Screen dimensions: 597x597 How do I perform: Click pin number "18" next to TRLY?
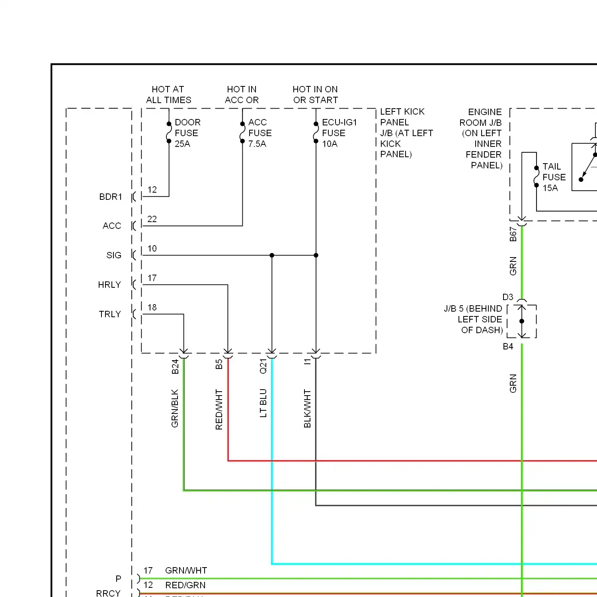(152, 307)
